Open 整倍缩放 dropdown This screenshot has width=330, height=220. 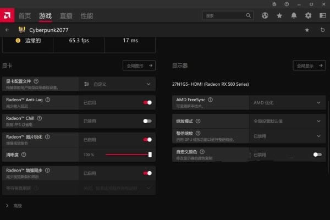[287, 136]
